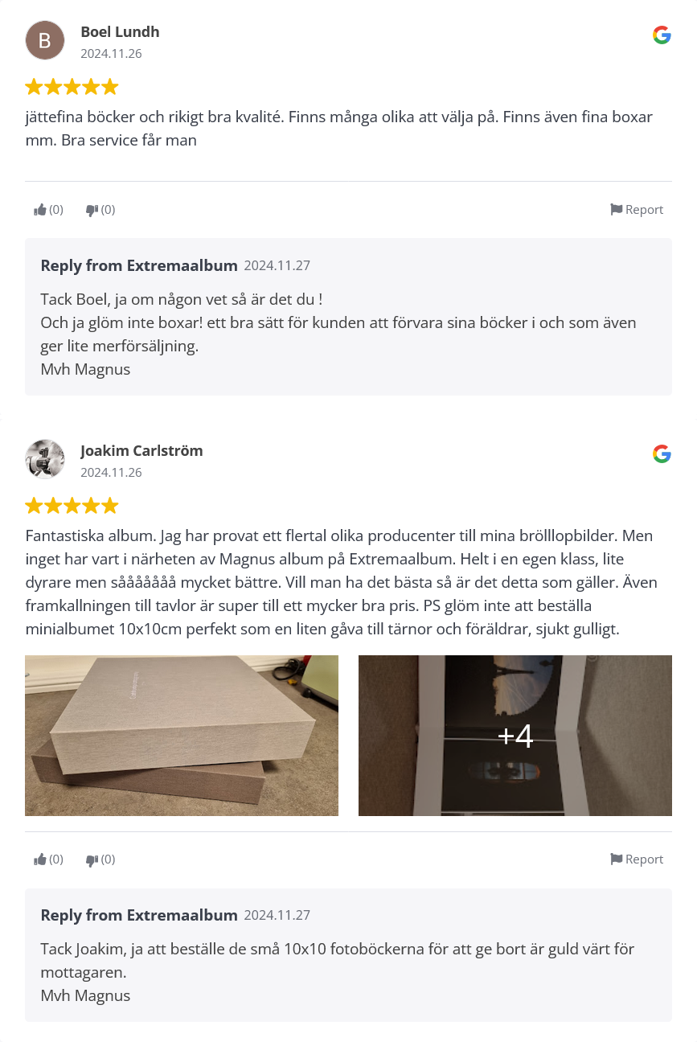This screenshot has width=697, height=1042.
Task: Click the Google icon on Boel Lundh's review
Action: [x=662, y=35]
